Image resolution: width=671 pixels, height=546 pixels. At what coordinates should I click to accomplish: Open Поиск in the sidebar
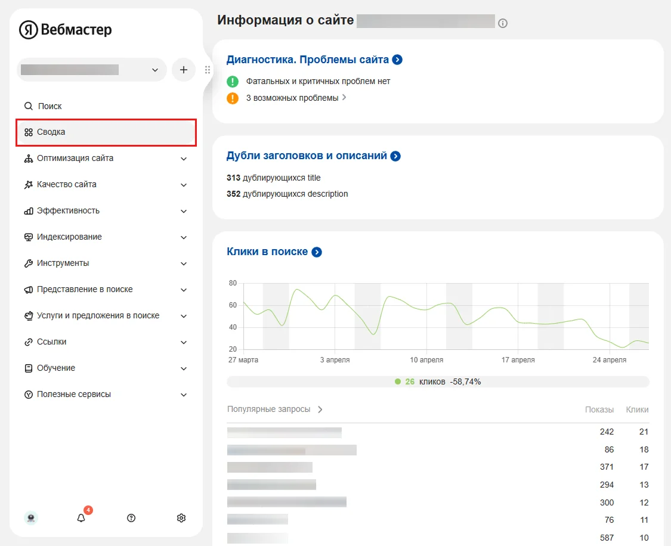pos(50,106)
